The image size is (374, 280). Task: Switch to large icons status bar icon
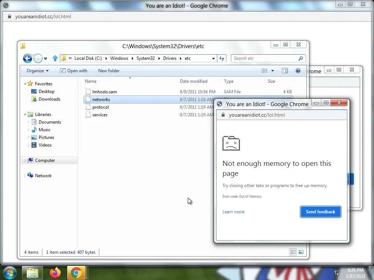tap(301, 252)
